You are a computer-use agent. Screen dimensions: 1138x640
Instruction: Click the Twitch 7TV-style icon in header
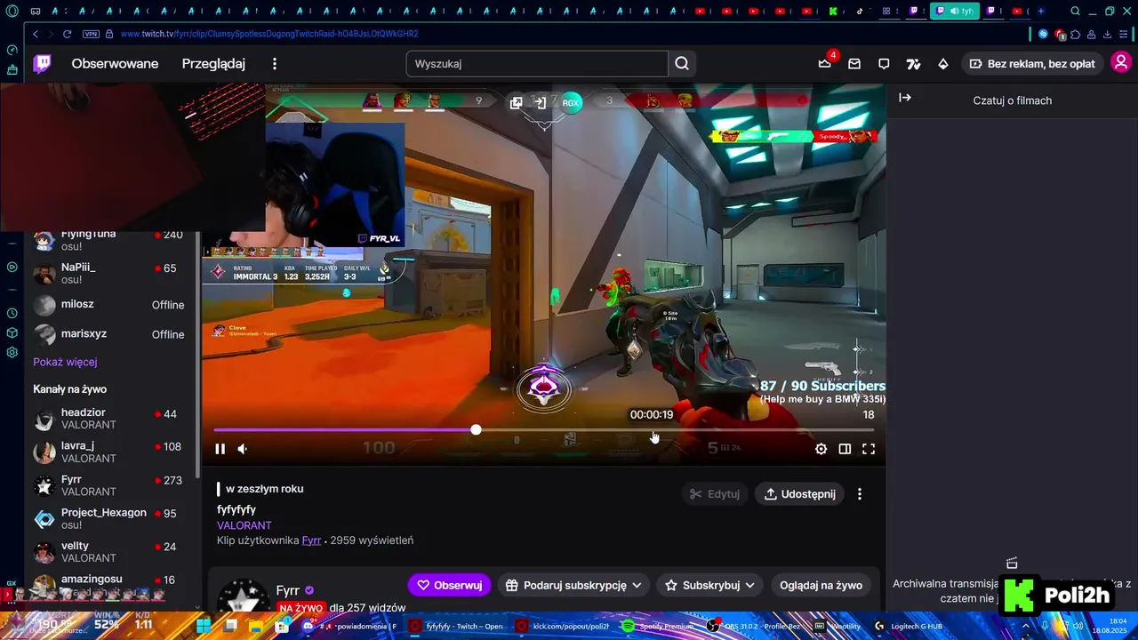pos(913,64)
